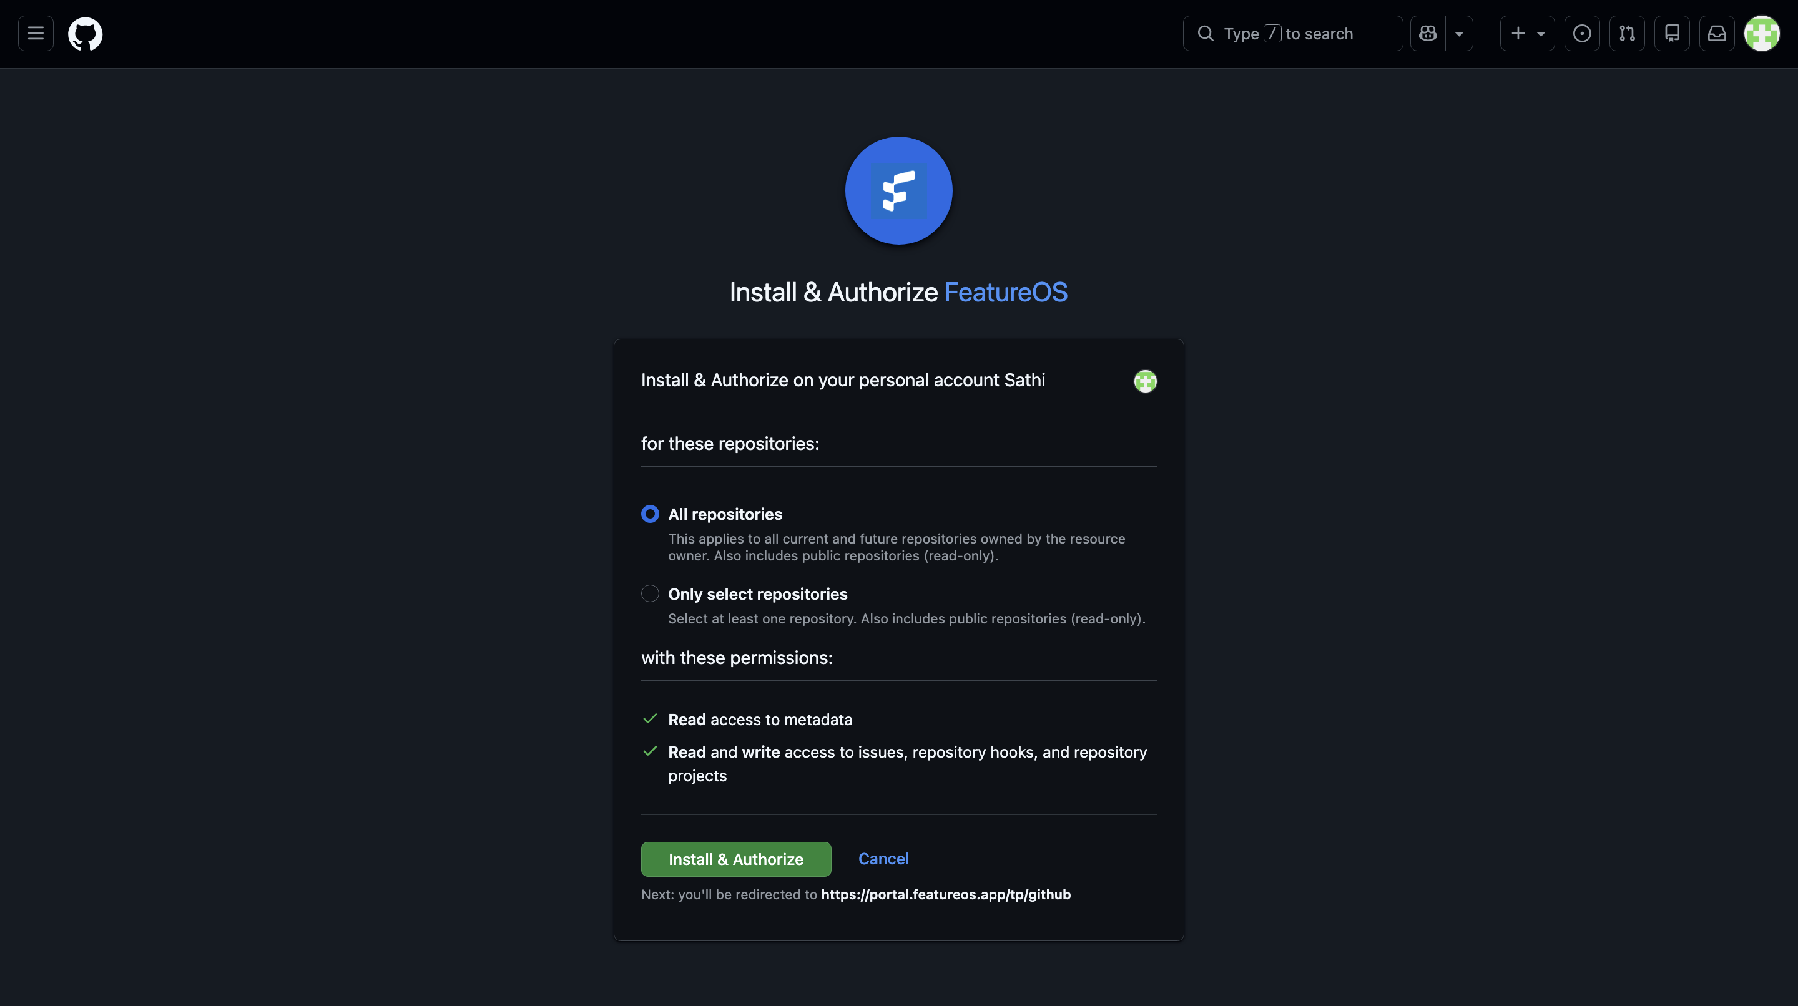This screenshot has height=1006, width=1798.
Task: Select Only select repositories radio option
Action: point(650,593)
